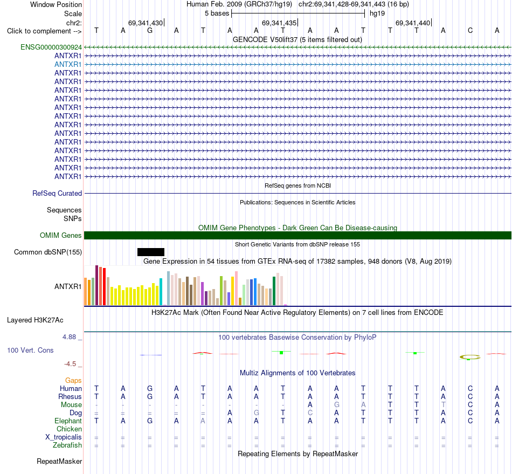Click the OMIM Genes track label

coord(61,235)
